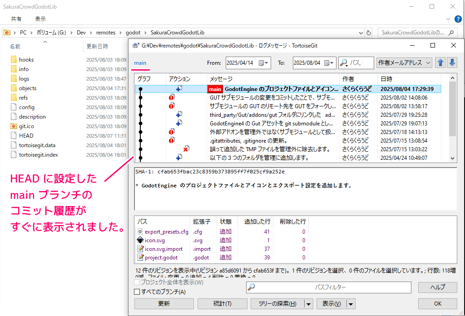Click the 統計 button
This screenshot has height=316, width=465.
(x=222, y=303)
